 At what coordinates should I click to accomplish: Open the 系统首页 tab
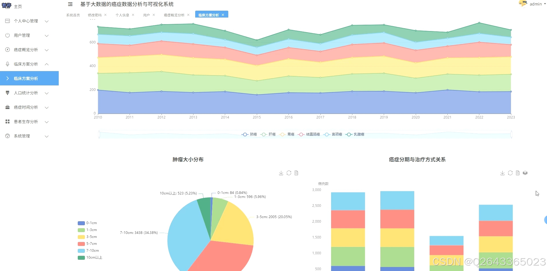pos(73,15)
